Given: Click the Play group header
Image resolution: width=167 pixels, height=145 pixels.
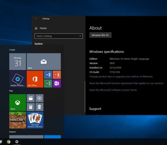Looking at the screenshot, I should (x=11, y=91).
